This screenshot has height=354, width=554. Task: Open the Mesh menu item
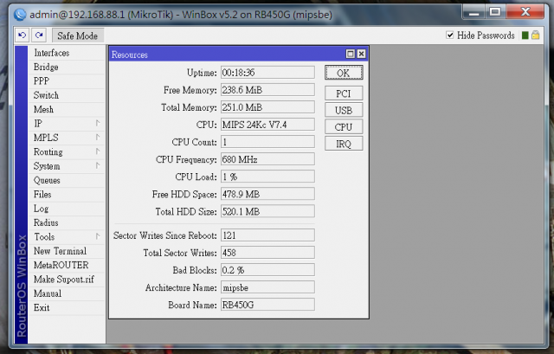pyautogui.click(x=67, y=110)
